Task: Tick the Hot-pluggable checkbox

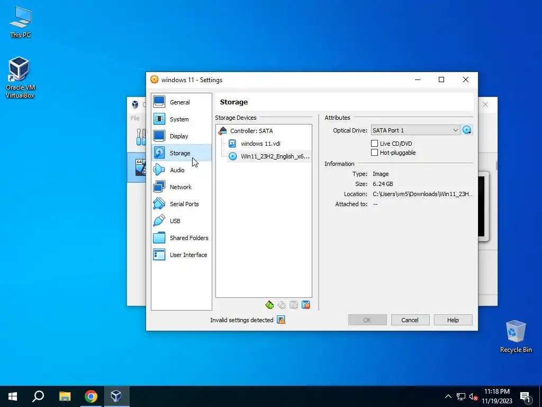Action: [x=374, y=152]
